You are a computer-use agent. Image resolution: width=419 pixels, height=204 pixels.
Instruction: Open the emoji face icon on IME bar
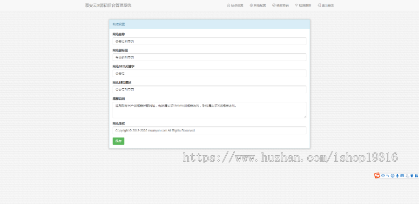[392, 176]
